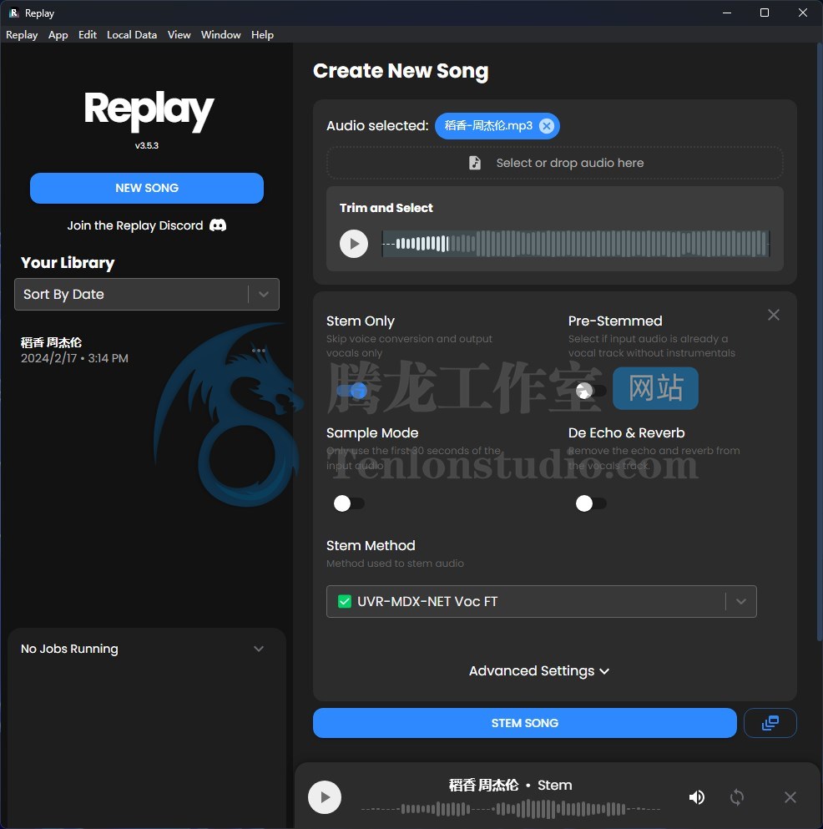
Task: Toggle loop in bottom player
Action: click(737, 796)
